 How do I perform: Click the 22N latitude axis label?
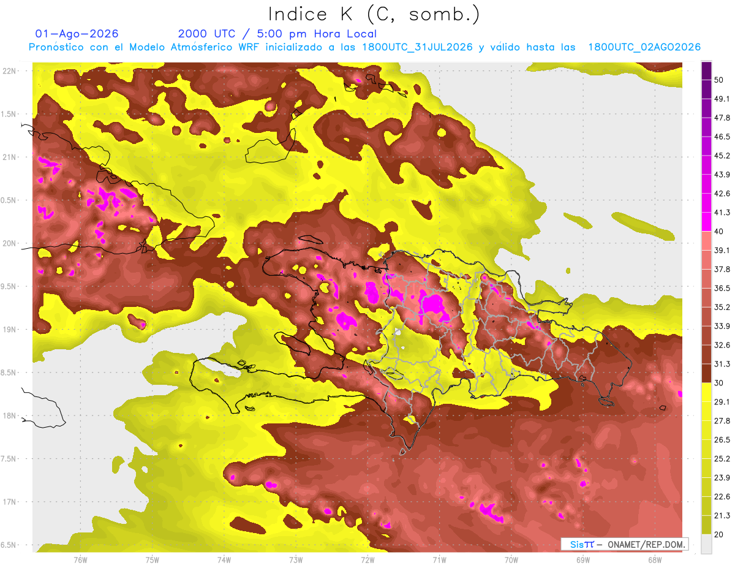[x=10, y=70]
